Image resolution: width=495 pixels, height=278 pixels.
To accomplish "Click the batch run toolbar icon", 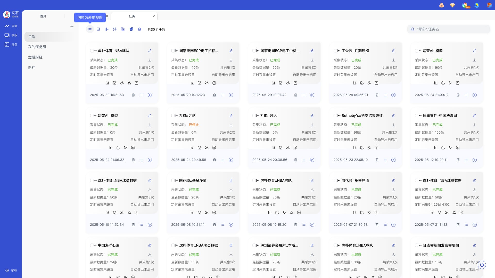I will [131, 29].
